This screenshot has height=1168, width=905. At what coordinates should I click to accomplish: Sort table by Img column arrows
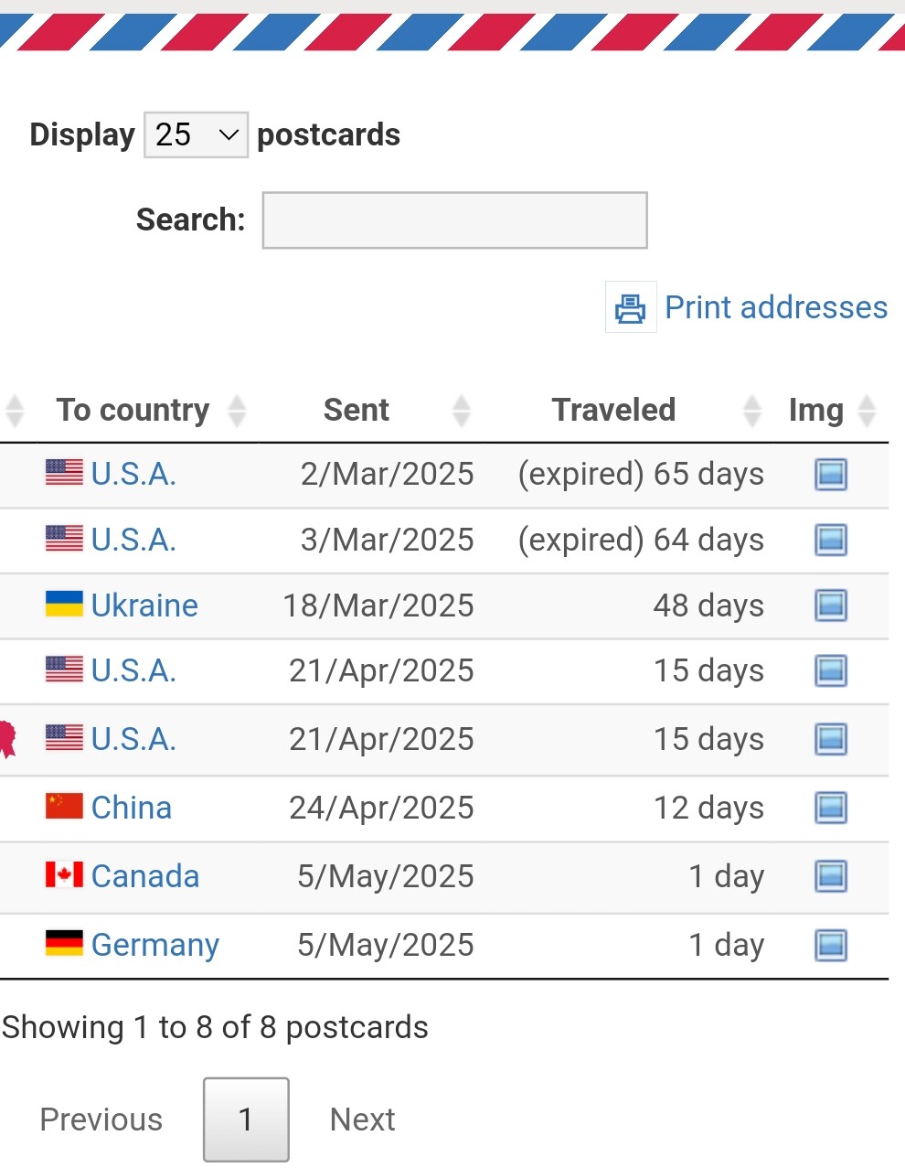868,411
